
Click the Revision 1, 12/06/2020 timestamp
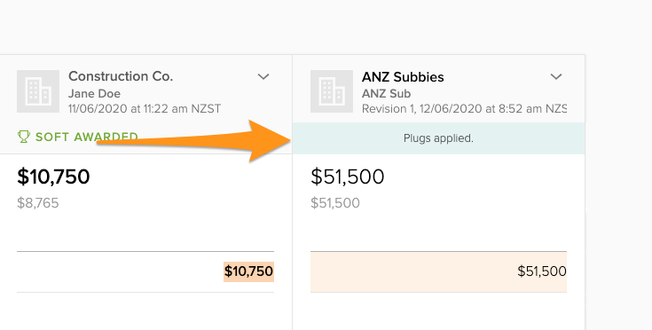(x=464, y=108)
